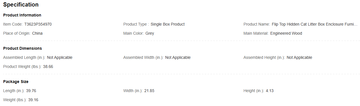Click the package Weight value 39.16

click(x=33, y=100)
